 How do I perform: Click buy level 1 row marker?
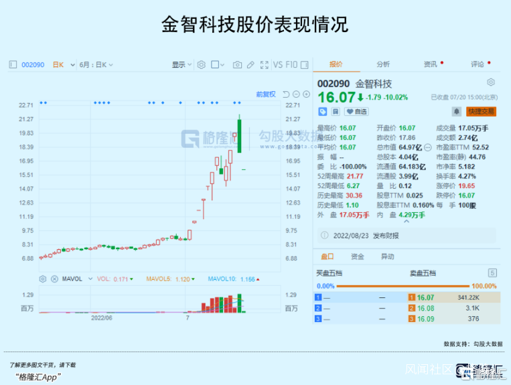(x=318, y=297)
